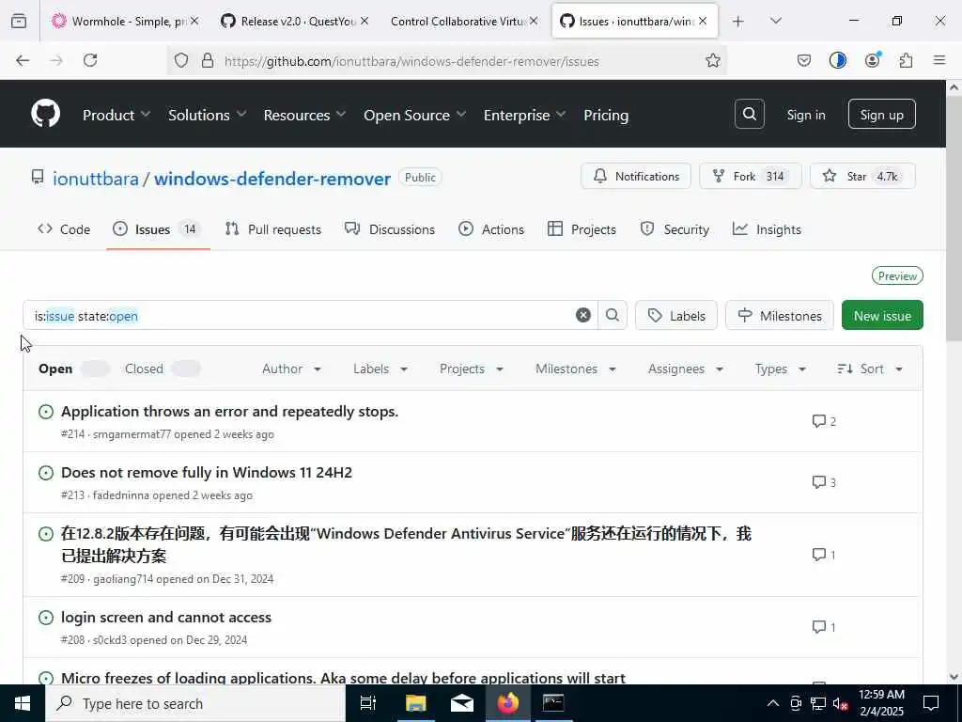Open issue 'Does not remove fully in Windows 11 24H2'

pos(206,472)
